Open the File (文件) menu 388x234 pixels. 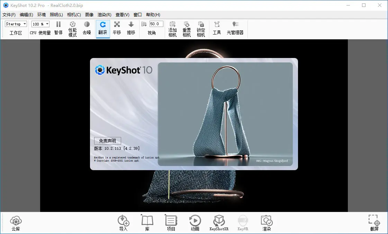(x=9, y=15)
